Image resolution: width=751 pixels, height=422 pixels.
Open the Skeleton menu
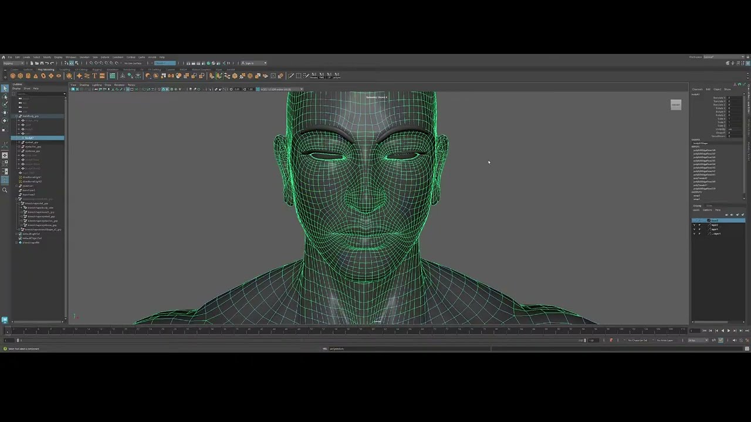pos(84,57)
